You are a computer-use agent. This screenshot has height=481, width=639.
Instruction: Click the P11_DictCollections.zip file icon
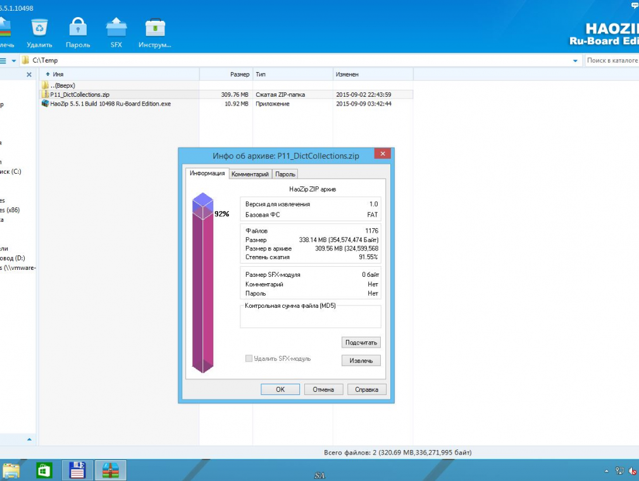tap(45, 94)
